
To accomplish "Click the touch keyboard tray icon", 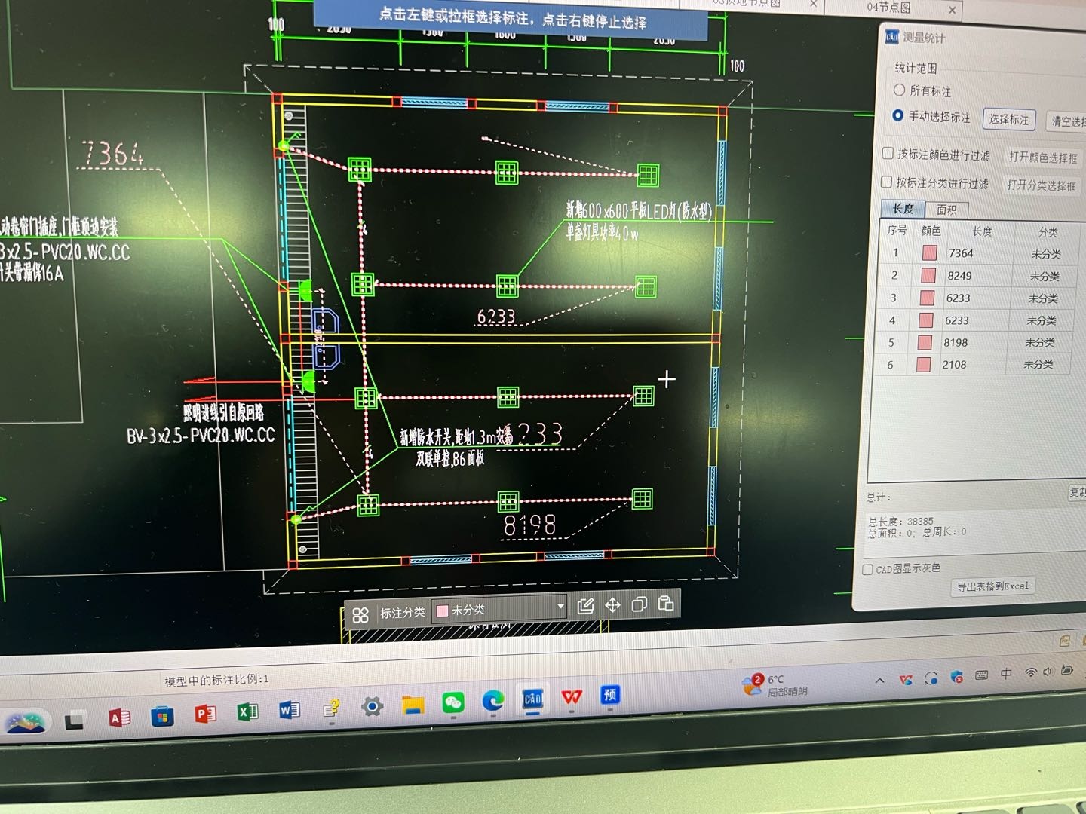I will coord(982,675).
